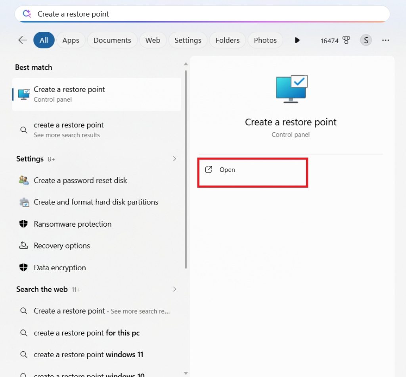Image resolution: width=406 pixels, height=377 pixels.
Task: Click the Data encryption shield icon
Action: [x=23, y=267]
